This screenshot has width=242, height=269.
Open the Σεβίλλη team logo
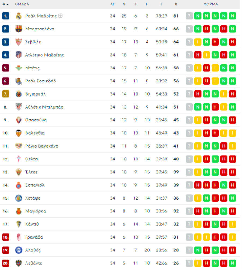point(19,42)
